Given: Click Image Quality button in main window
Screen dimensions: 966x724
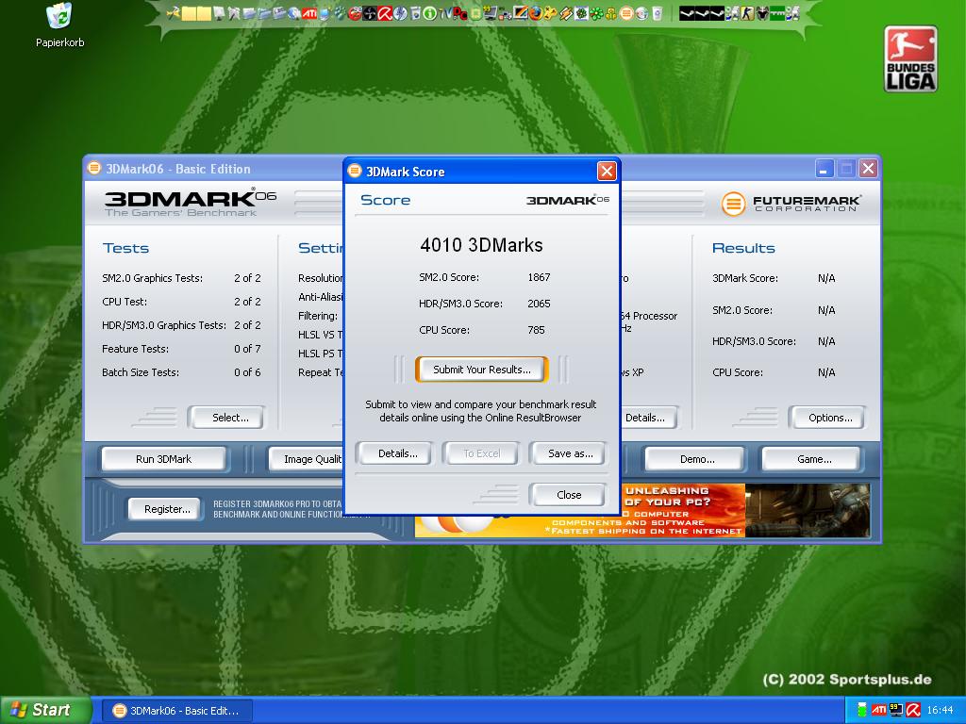Looking at the screenshot, I should [x=307, y=459].
